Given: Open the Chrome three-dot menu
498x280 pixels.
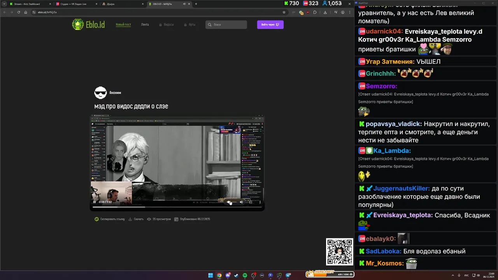Looking at the screenshot, I should pos(350,12).
